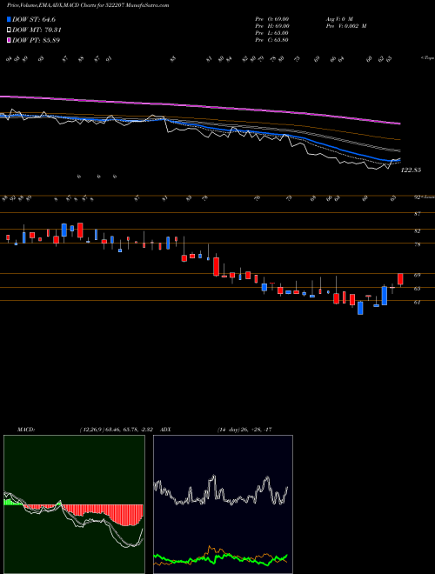
Task: Click inside the dark blue ADX chart
Action: pyautogui.click(x=223, y=504)
